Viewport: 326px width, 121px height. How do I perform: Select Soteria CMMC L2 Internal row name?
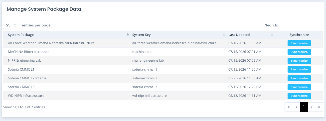coord(28,78)
